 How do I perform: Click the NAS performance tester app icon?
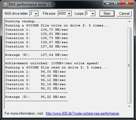[x=5, y=4]
